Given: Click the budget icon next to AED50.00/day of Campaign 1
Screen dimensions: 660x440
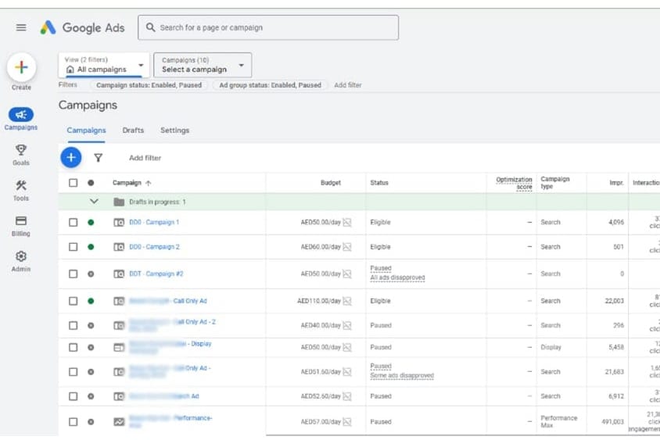Looking at the screenshot, I should [x=347, y=222].
